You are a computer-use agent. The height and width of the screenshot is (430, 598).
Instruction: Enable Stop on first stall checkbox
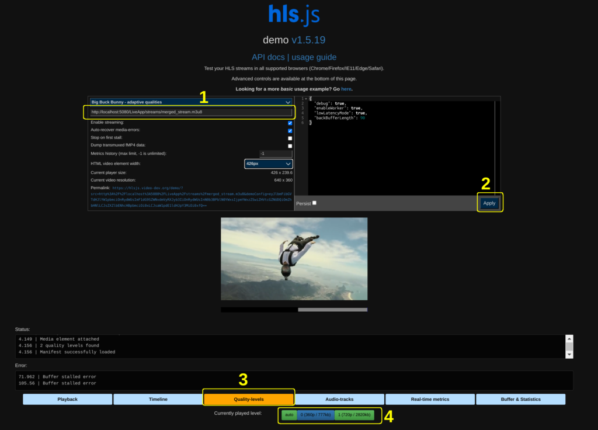pyautogui.click(x=290, y=138)
